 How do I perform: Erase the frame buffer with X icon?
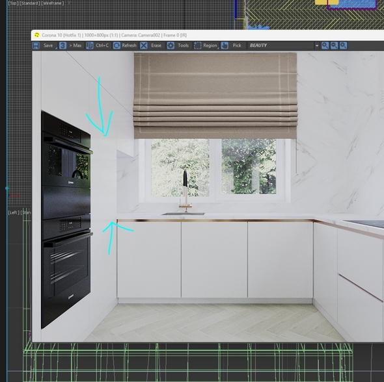tap(144, 45)
